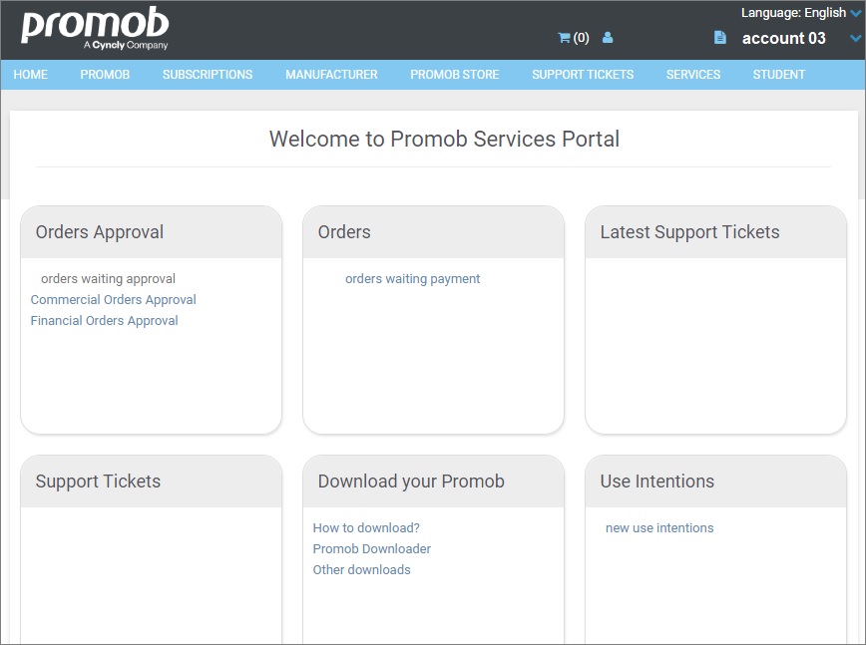Click orders waiting payment link

pyautogui.click(x=413, y=278)
